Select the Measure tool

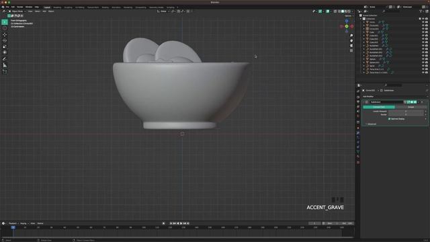[x=5, y=65]
